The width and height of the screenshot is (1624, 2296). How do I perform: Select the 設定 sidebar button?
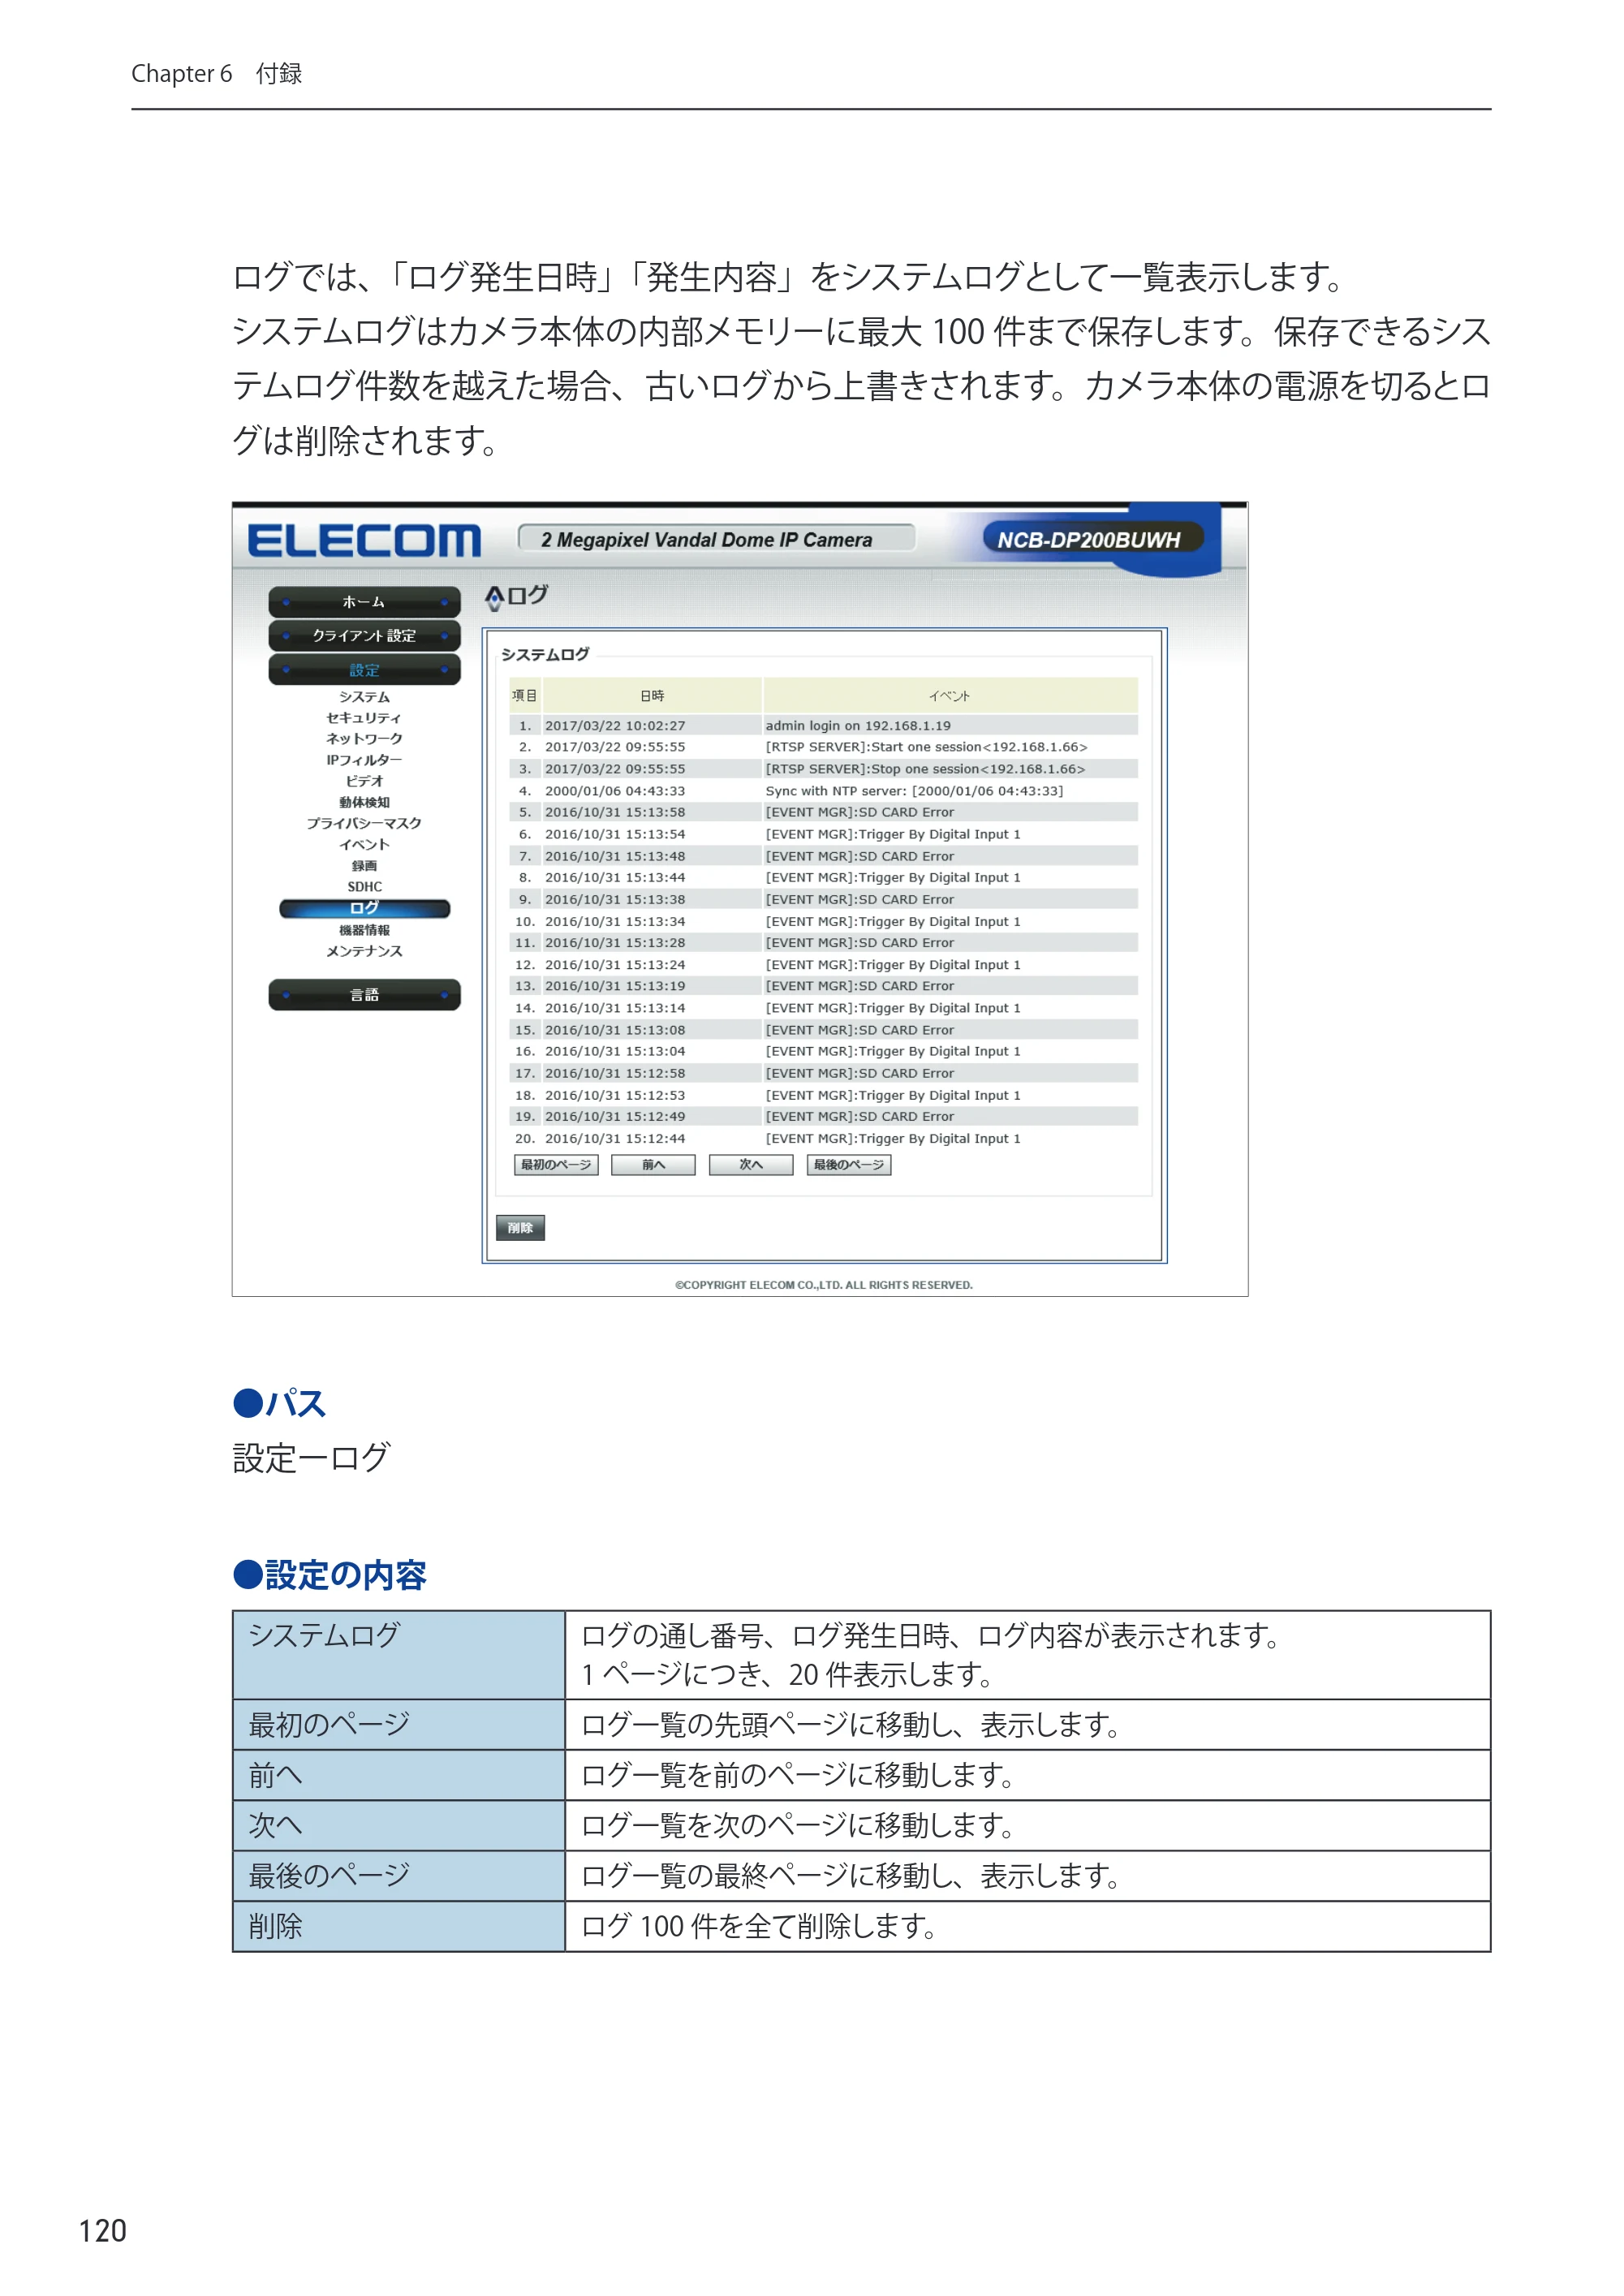coord(364,670)
